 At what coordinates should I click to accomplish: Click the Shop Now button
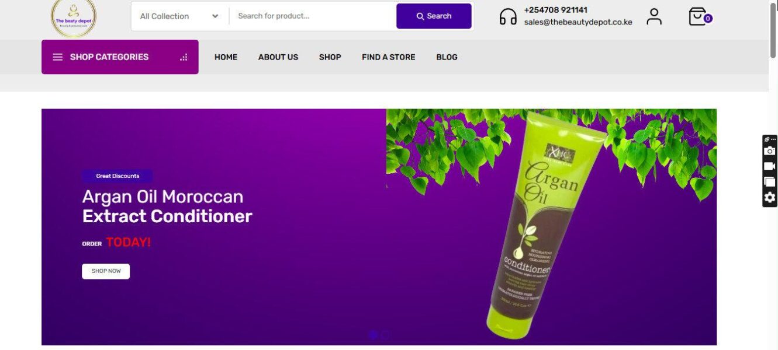click(x=106, y=271)
